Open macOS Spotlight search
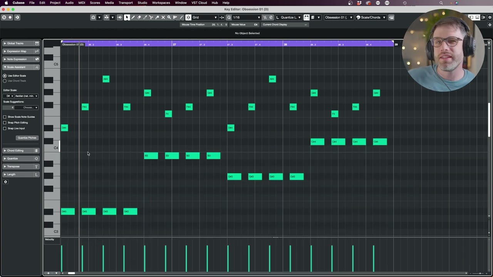Viewport: 493px width, 277px height. pyautogui.click(x=441, y=3)
